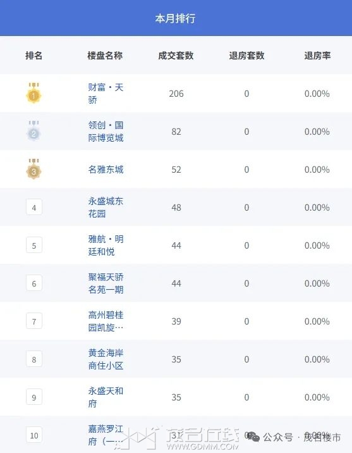Open the 名雅东城 property link
This screenshot has height=453, width=352.
106,170
